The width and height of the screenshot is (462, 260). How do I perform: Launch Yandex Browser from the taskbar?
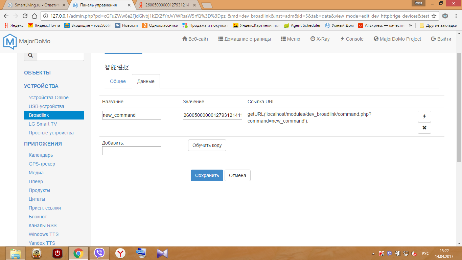[x=120, y=253]
